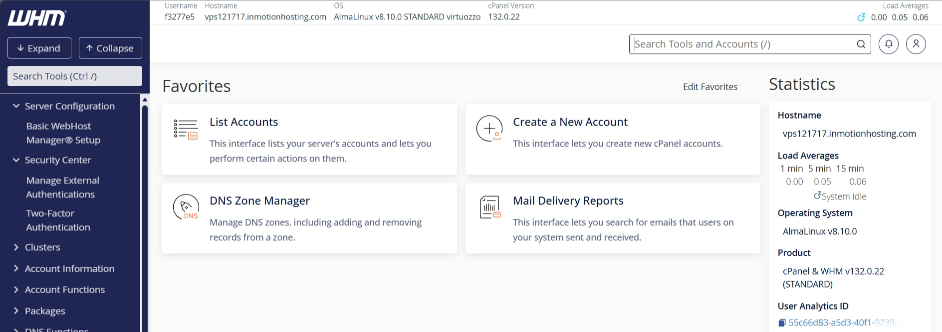
Task: Open Mail Delivery Reports title link
Action: (x=568, y=201)
